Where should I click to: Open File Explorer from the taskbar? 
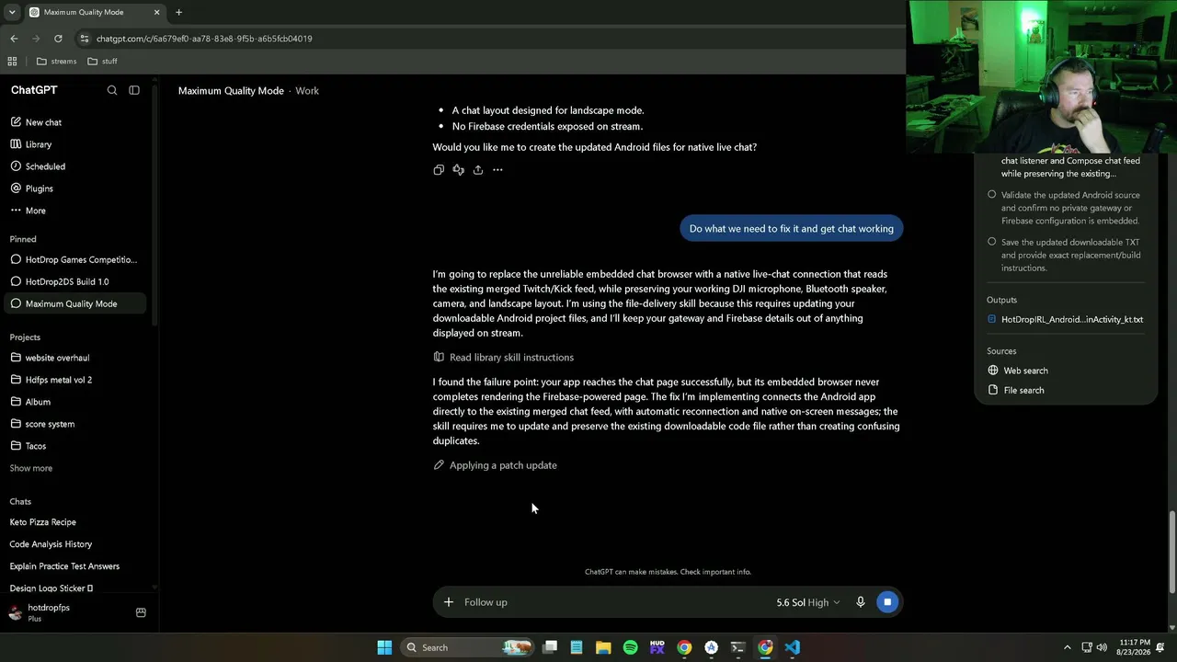point(603,647)
